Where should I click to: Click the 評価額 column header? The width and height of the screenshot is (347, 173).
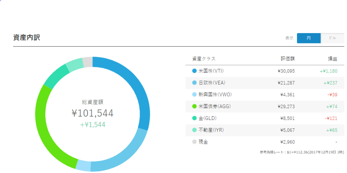click(x=288, y=59)
